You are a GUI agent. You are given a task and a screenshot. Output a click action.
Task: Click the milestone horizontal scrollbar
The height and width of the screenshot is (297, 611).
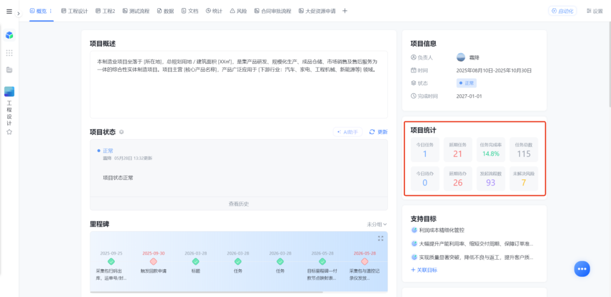206,292
